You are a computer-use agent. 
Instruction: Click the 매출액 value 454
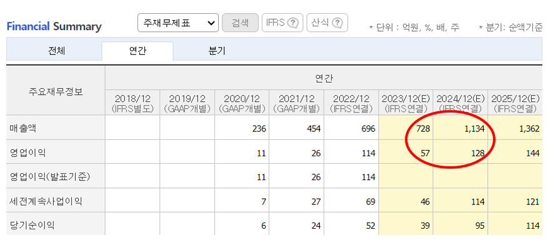pos(314,129)
